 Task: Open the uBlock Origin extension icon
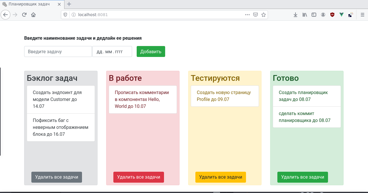click(x=332, y=15)
